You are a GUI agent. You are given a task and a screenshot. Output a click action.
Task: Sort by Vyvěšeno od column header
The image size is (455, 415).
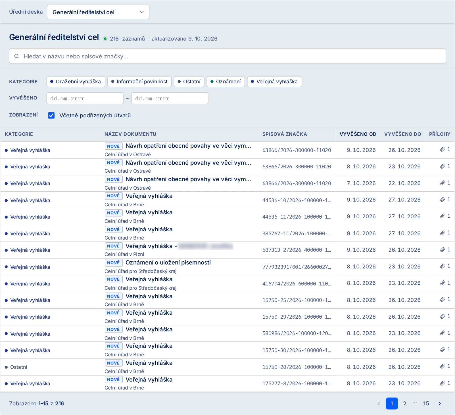pos(358,134)
